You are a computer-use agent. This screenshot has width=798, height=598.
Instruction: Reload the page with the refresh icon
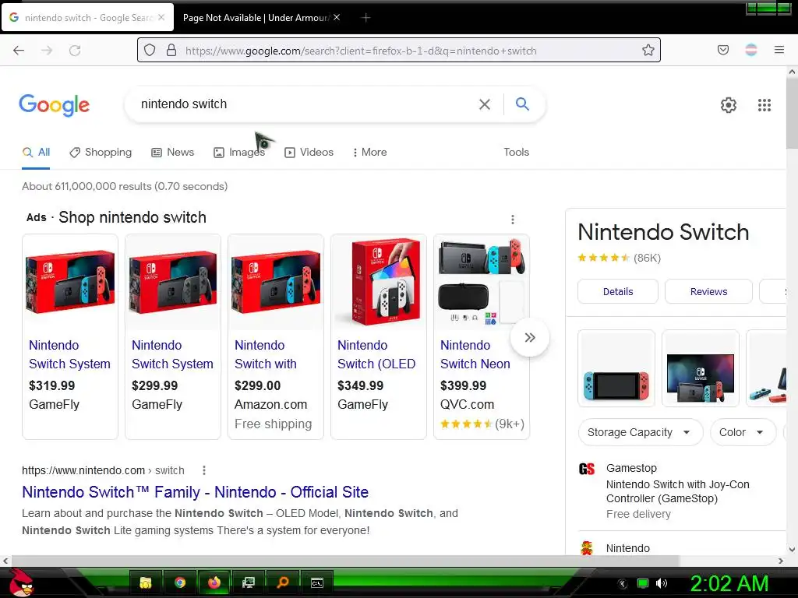pyautogui.click(x=75, y=50)
